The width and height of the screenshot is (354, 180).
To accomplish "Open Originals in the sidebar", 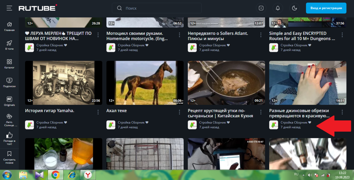I will coord(9,101).
